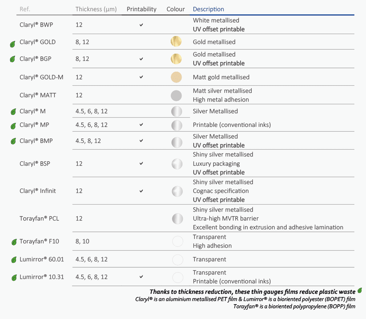Click the "High metal adhesion" description line

click(x=221, y=100)
